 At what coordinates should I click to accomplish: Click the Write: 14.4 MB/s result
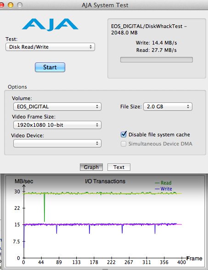[156, 43]
